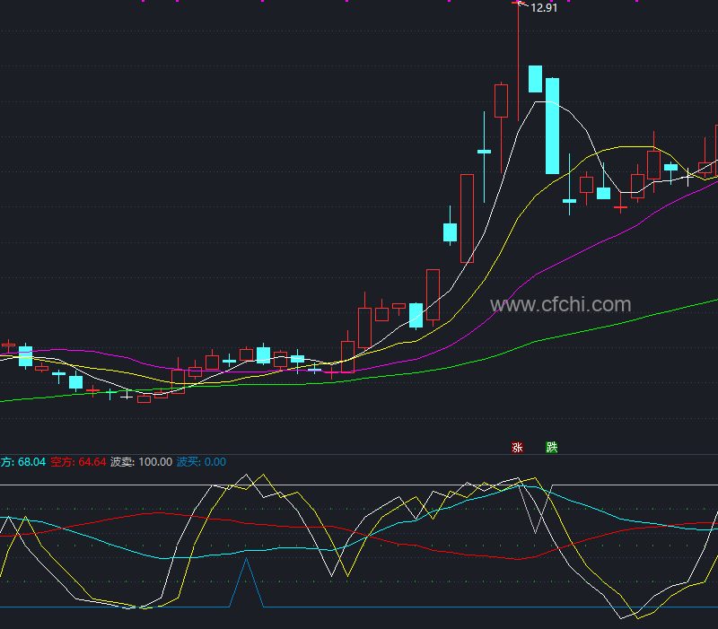The image size is (718, 629).
Task: Select the 多方 68.04 indicator value
Action: click(23, 462)
